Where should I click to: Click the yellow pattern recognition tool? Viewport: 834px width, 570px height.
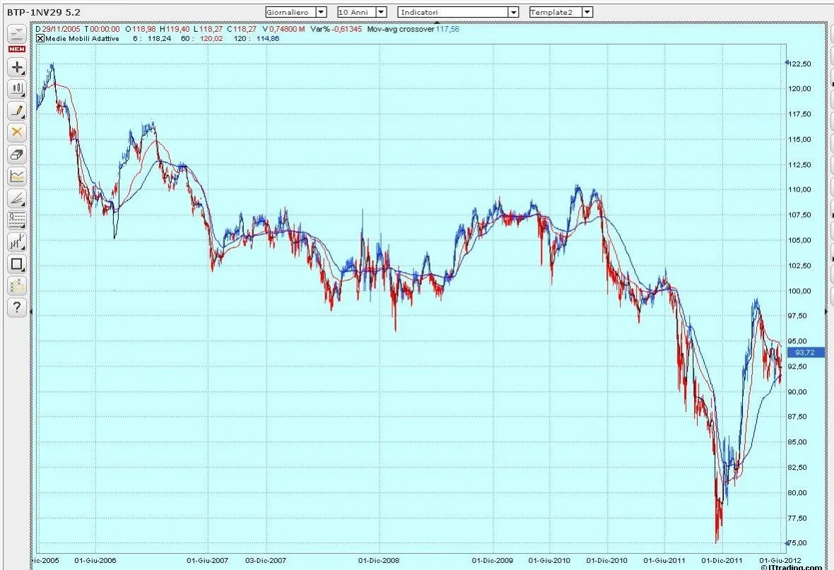click(x=16, y=285)
